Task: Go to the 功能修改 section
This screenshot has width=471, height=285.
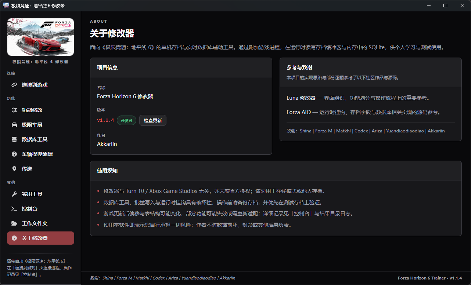Action: [x=40, y=110]
